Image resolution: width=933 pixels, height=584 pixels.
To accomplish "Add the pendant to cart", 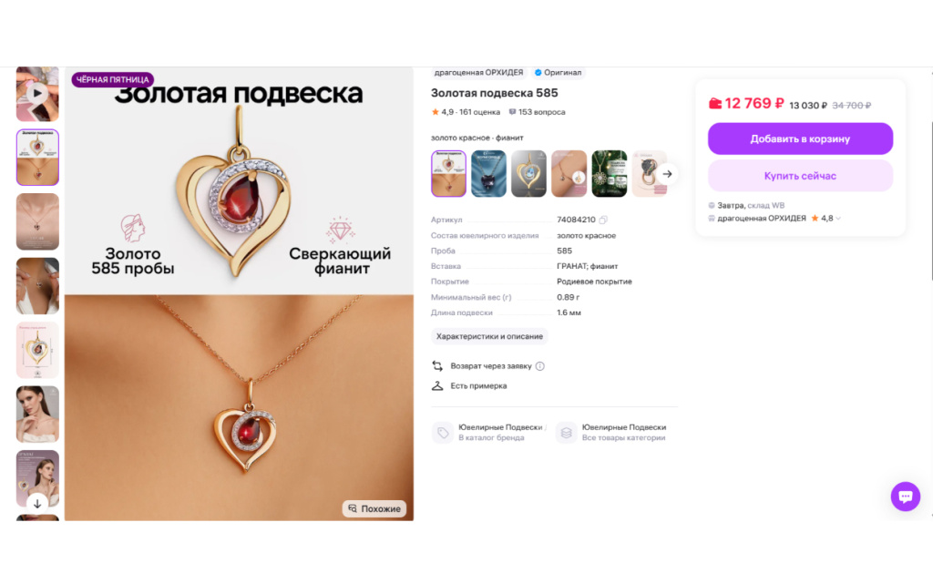I will coord(800,138).
